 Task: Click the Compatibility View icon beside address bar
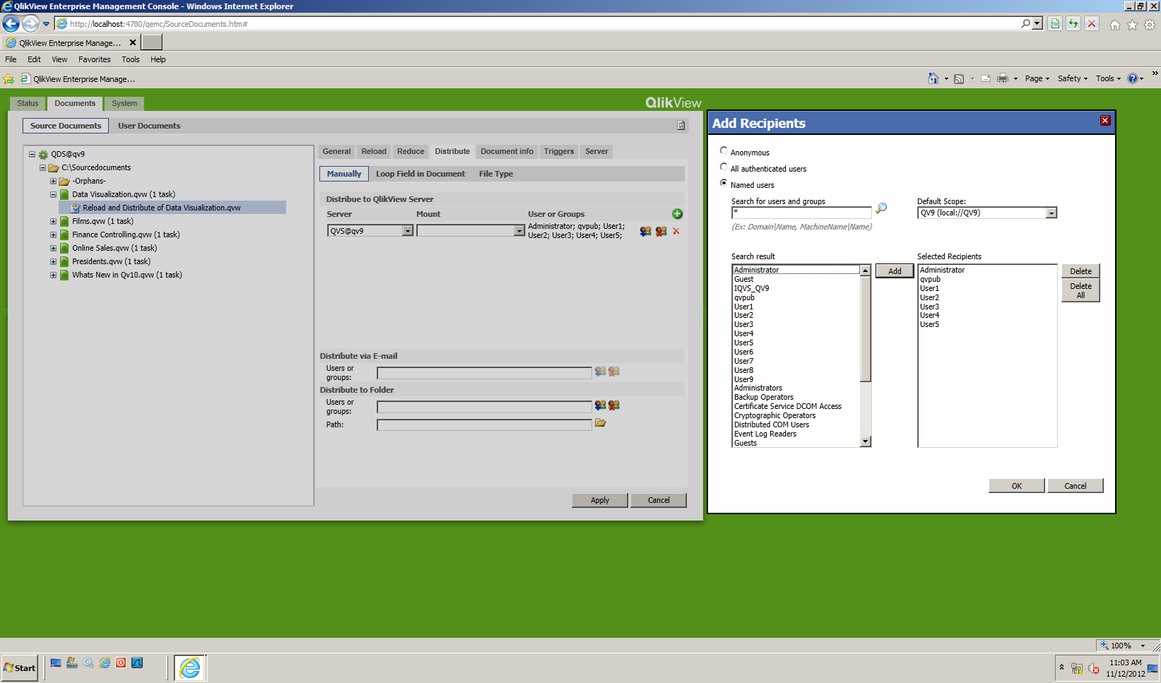pos(1055,23)
